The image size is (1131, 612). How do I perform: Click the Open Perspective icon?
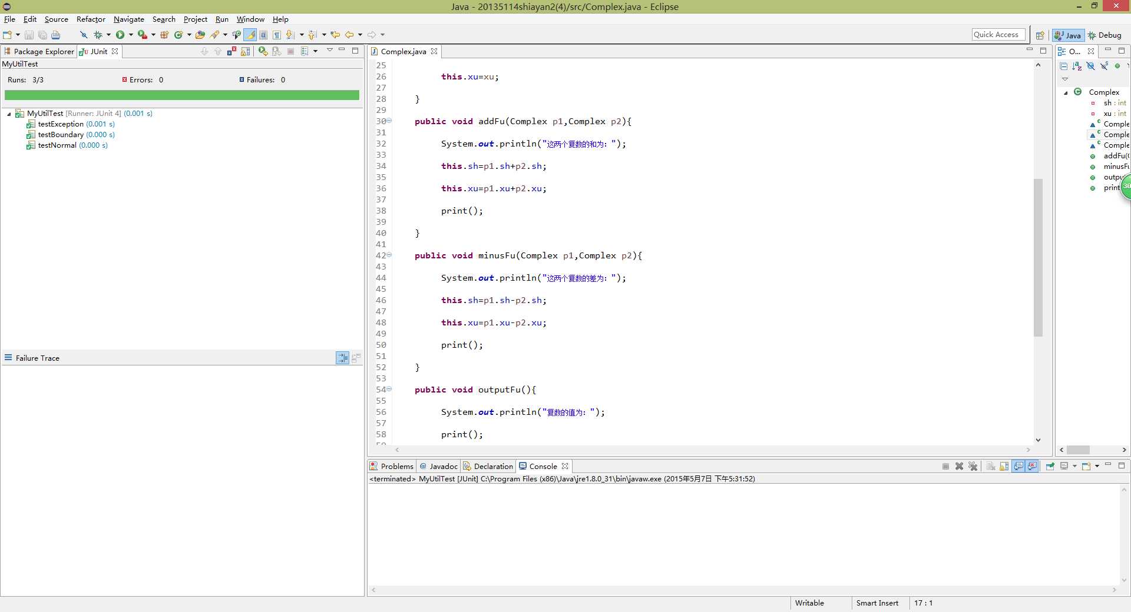1040,35
